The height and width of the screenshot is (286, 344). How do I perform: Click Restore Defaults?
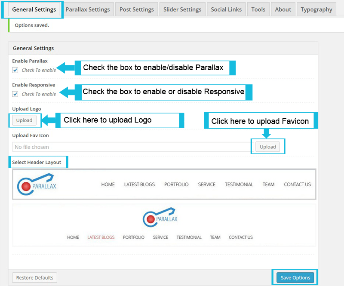point(35,278)
